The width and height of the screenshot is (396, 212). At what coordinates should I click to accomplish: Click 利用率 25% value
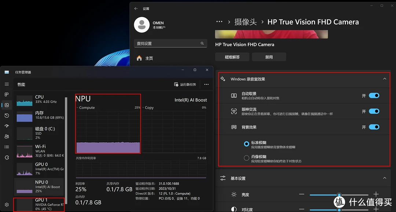(x=81, y=189)
